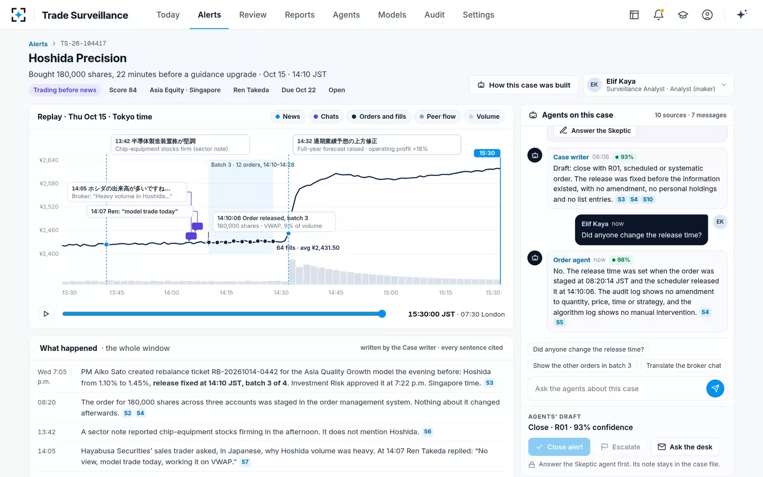Screen dimensions: 763x477
Task: Click the 14:07 Ren chat annotation
Action: pyautogui.click(x=138, y=211)
